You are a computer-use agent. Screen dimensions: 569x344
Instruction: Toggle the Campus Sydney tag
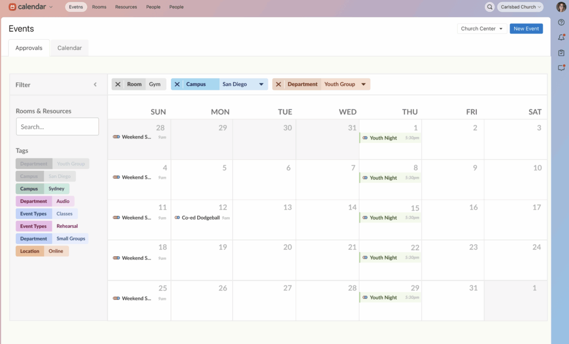[x=43, y=189]
